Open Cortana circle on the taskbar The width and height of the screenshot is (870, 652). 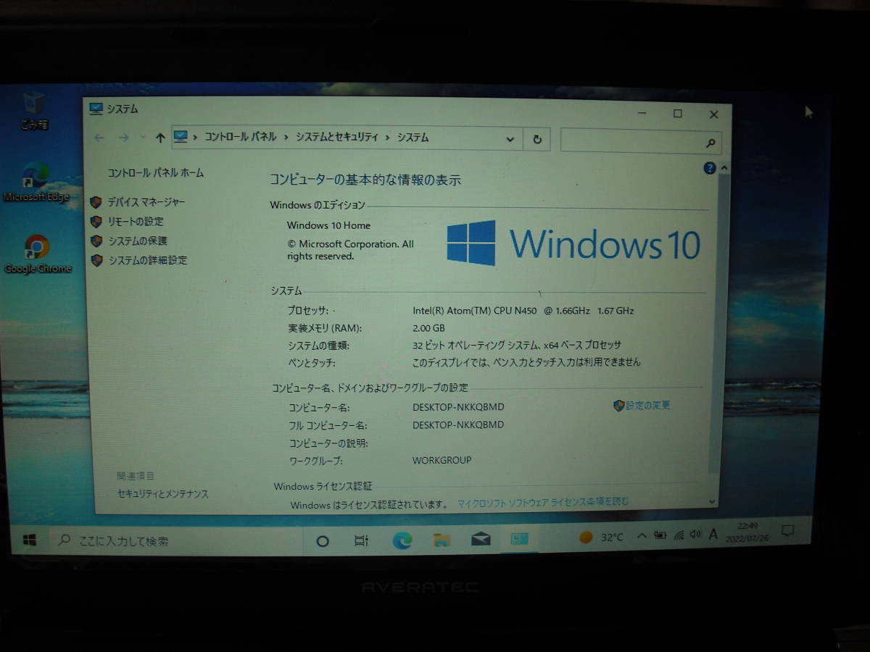click(323, 540)
